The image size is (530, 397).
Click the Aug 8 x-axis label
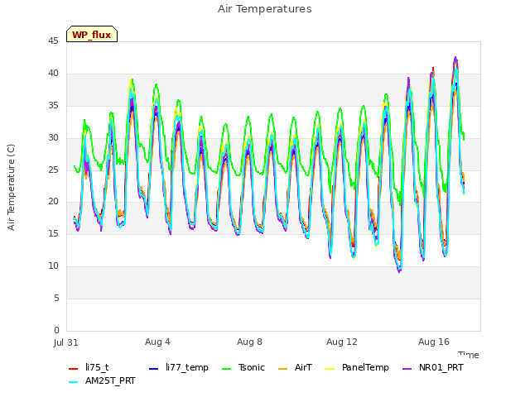pos(249,342)
